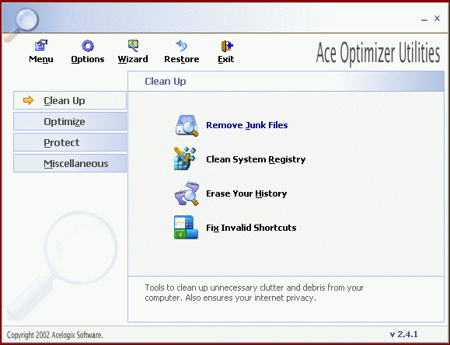450x345 pixels.
Task: Click the Exit label in toolbar
Action: pos(226,59)
